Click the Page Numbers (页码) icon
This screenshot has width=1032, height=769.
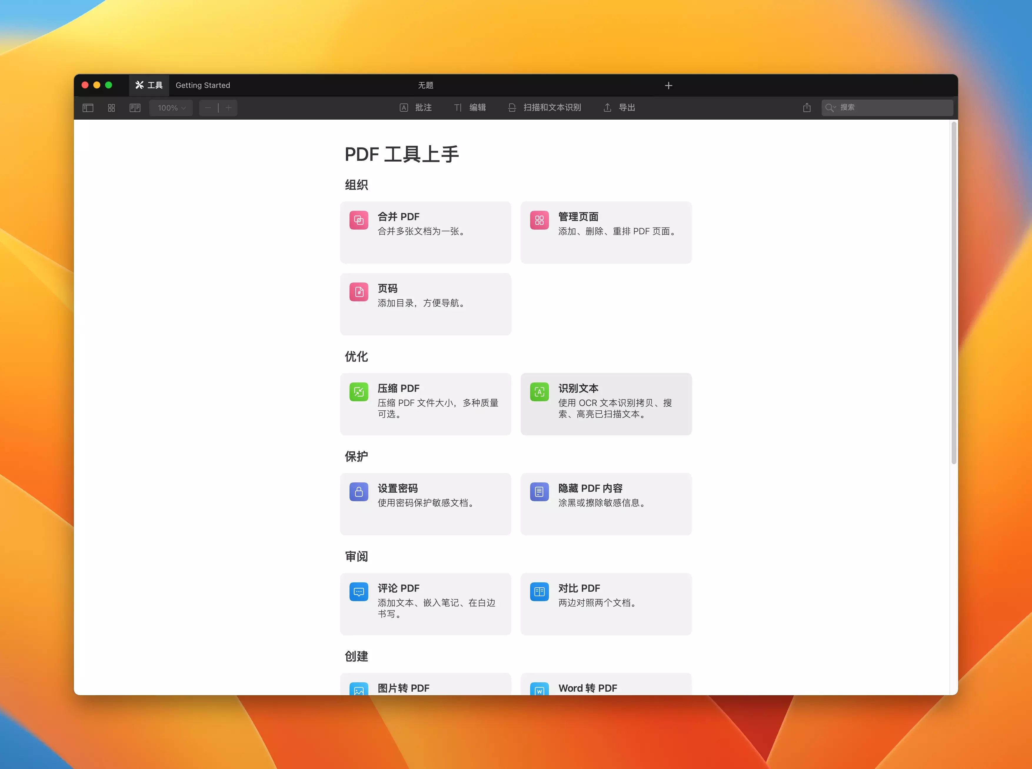pos(359,292)
